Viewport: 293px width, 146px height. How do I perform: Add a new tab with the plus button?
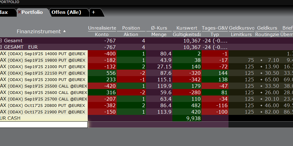93,12
